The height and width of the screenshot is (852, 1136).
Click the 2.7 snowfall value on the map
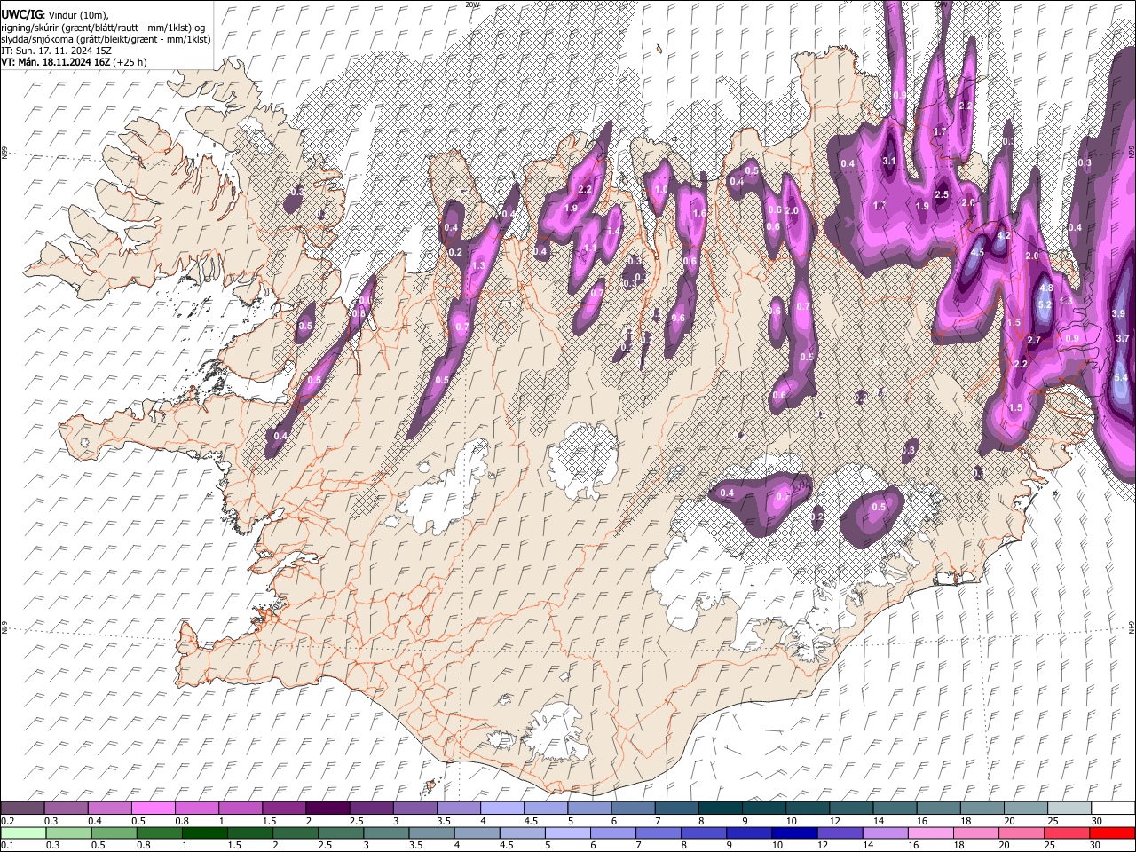click(1034, 340)
